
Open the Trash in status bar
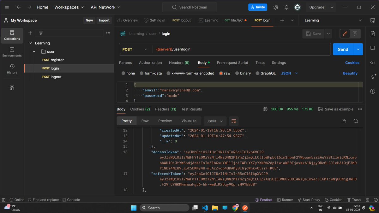click(354, 200)
